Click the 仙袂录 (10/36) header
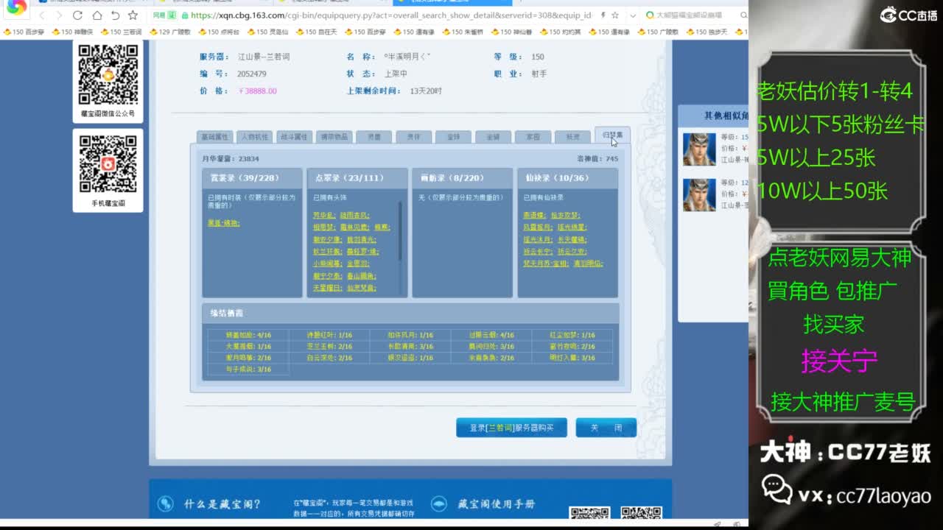 [567, 178]
